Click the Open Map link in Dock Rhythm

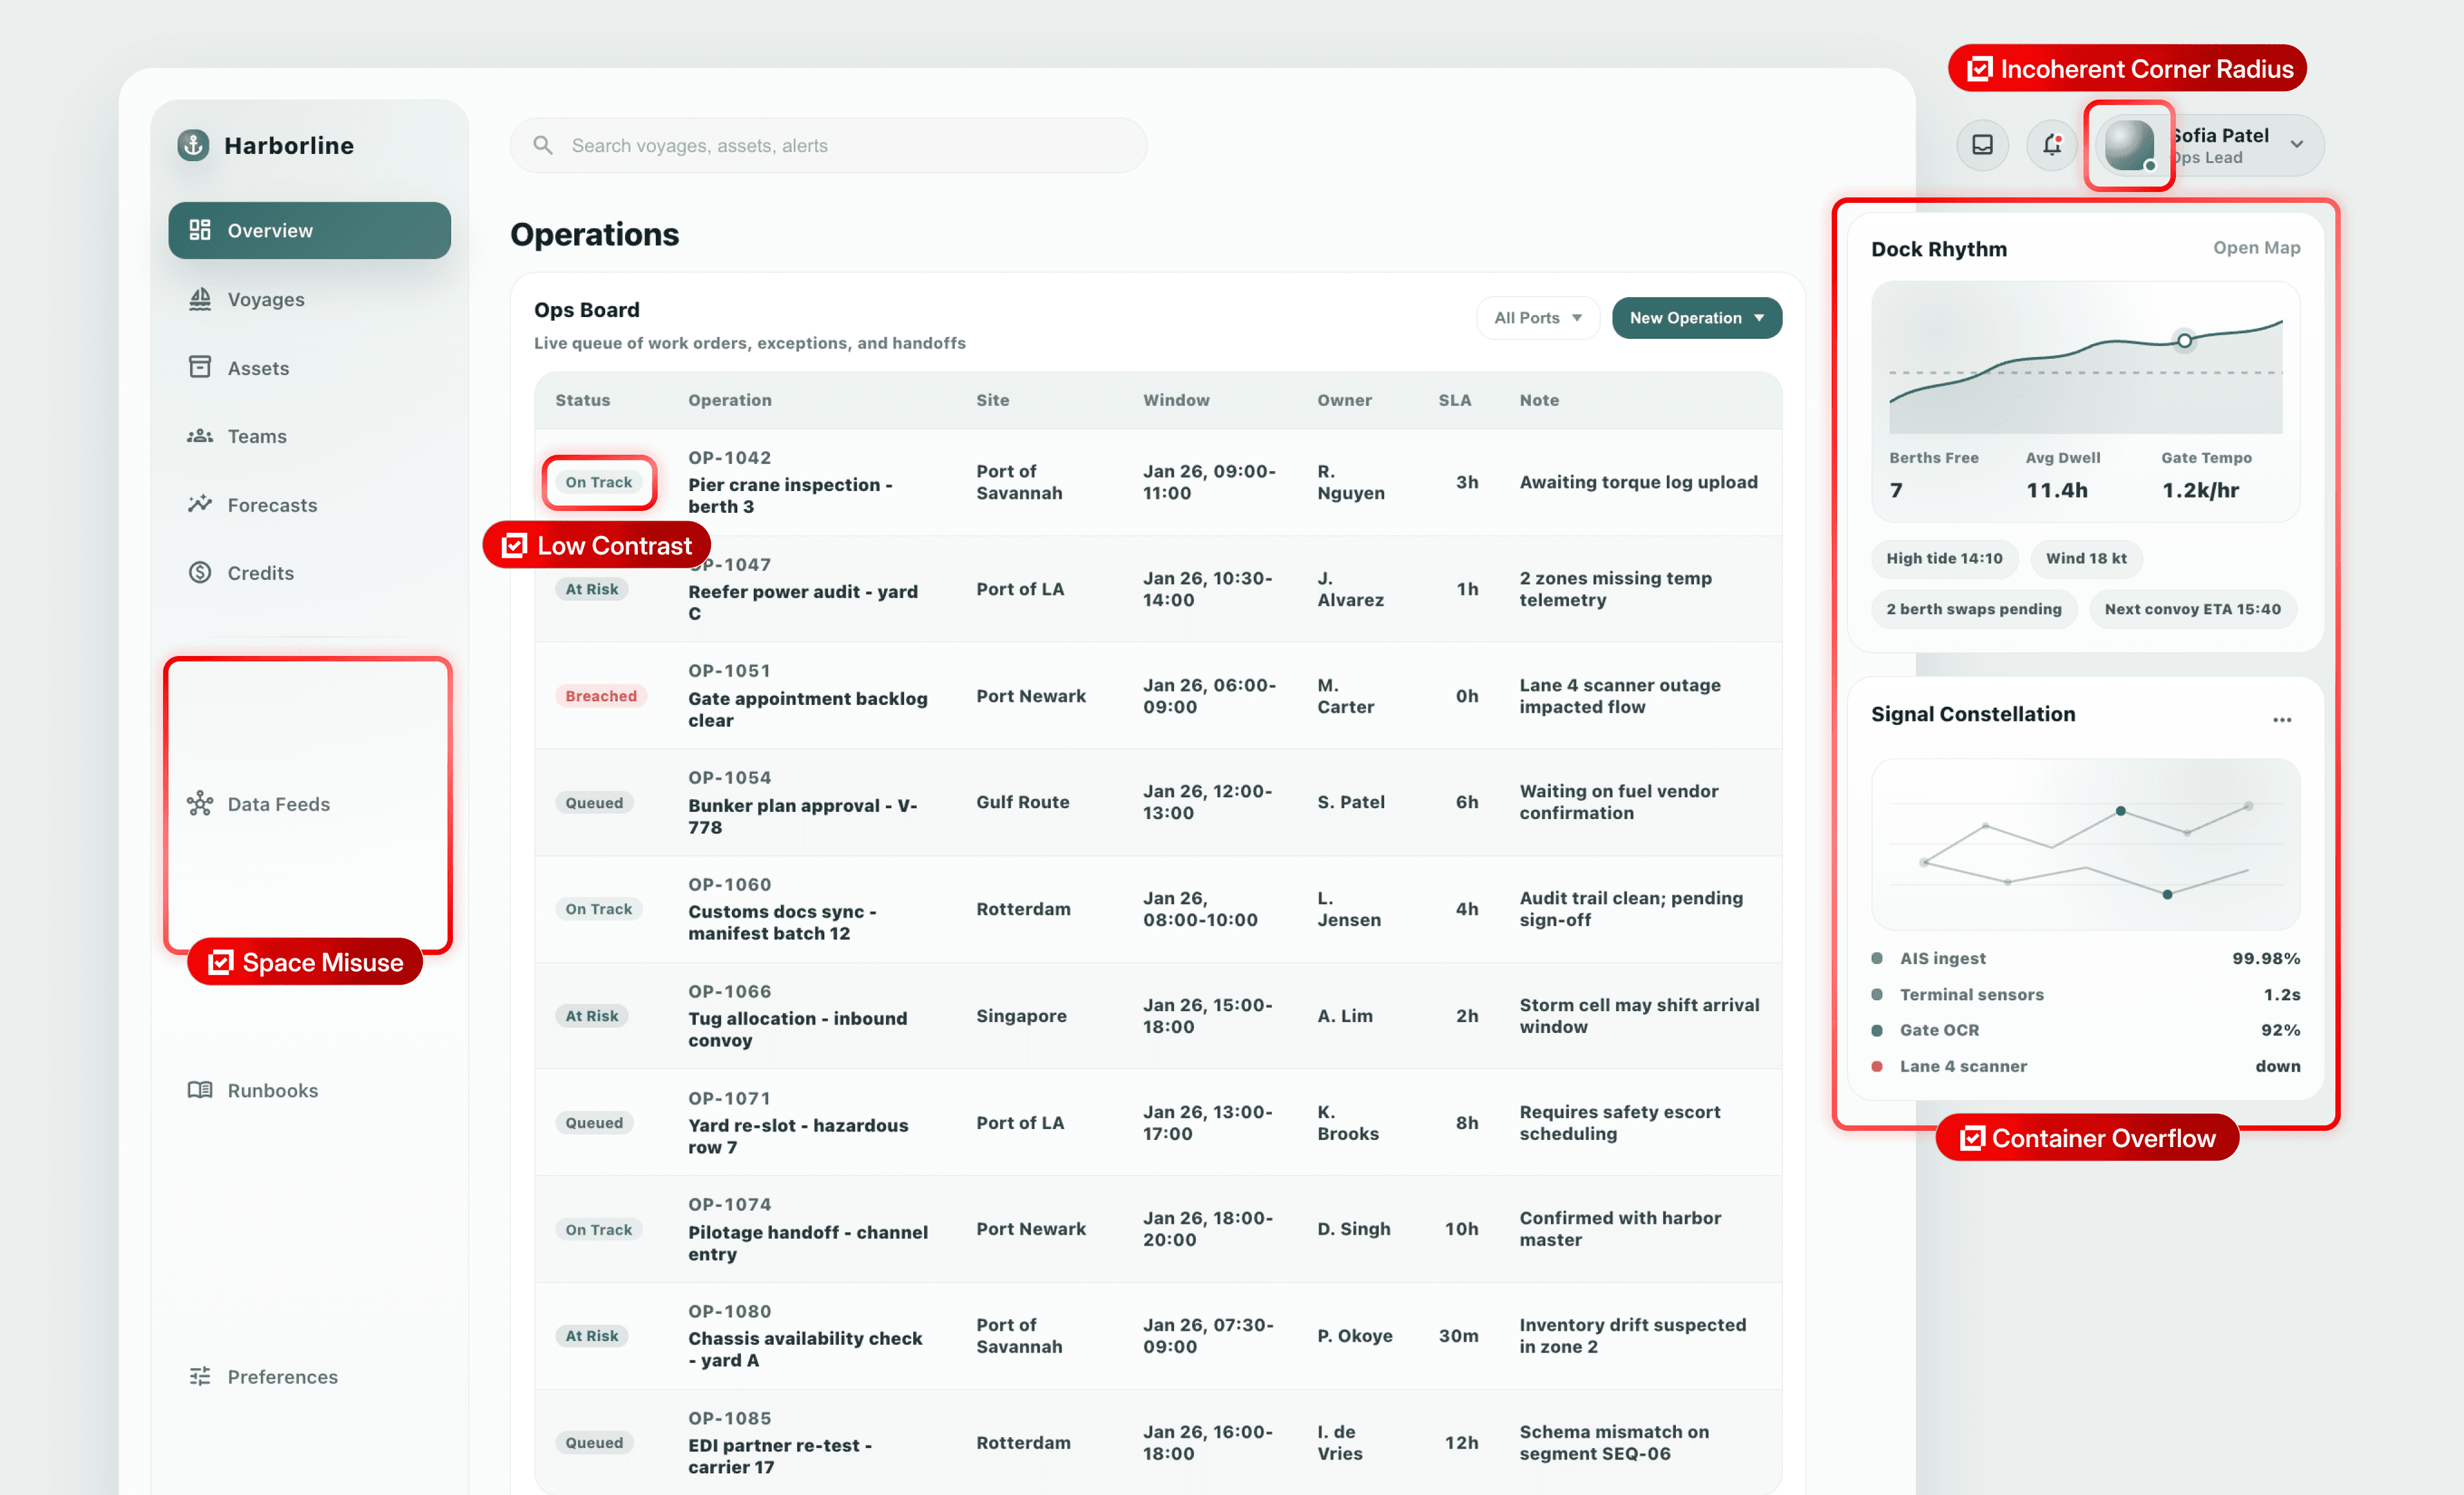pyautogui.click(x=2256, y=247)
